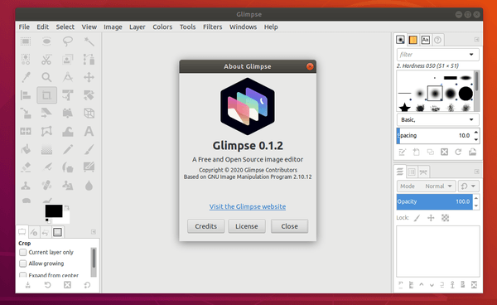The height and width of the screenshot is (305, 497).
Task: Open the Filters menu
Action: tap(212, 27)
